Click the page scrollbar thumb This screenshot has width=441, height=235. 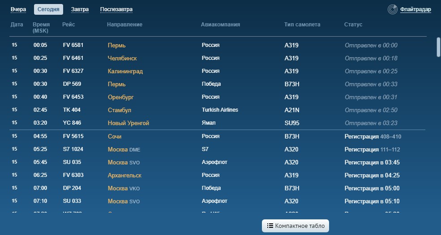click(438, 47)
